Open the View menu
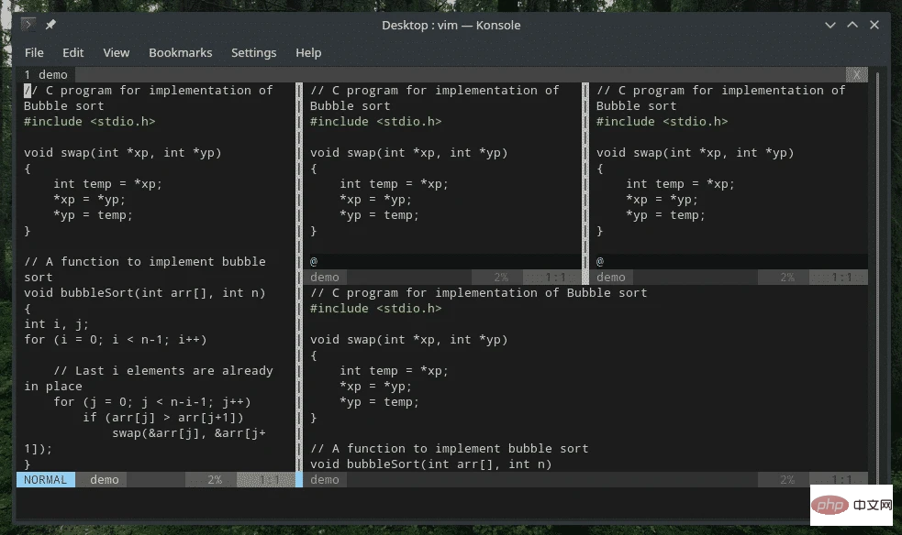The width and height of the screenshot is (902, 535). tap(117, 52)
